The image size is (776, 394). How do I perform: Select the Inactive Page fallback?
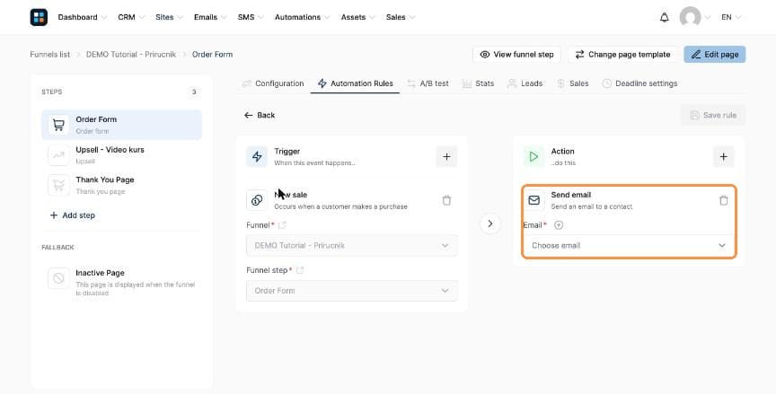[x=122, y=283]
